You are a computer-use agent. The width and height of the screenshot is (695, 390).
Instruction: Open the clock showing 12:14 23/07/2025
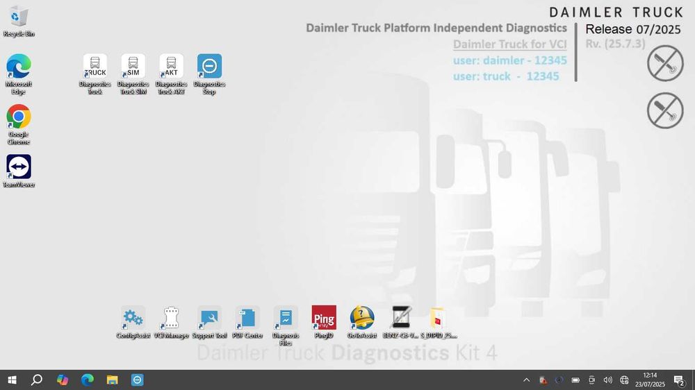click(x=650, y=380)
